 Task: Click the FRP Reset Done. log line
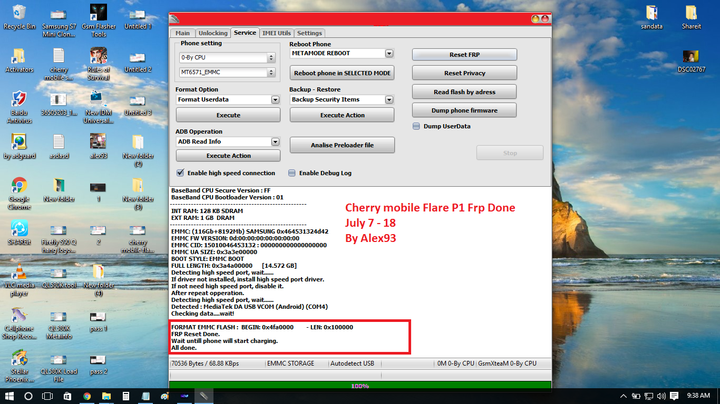tap(196, 334)
